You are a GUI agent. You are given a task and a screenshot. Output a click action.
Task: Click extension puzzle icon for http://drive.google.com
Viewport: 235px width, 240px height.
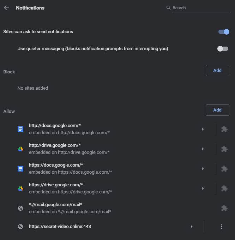click(224, 149)
